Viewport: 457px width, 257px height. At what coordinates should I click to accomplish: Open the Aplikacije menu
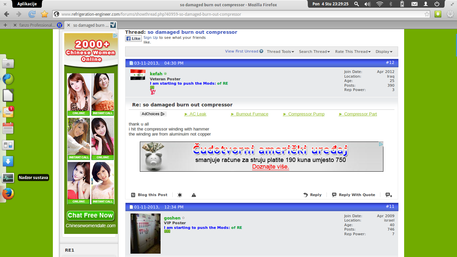(27, 4)
